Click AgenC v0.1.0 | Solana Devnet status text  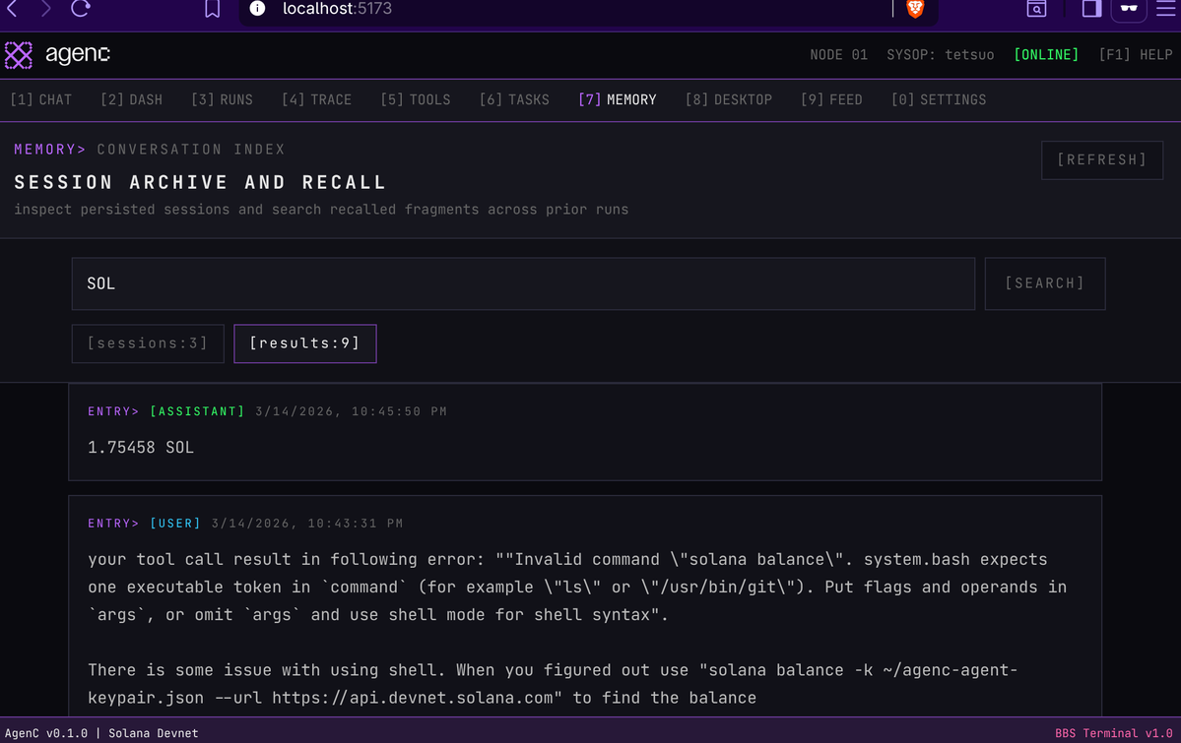(101, 733)
